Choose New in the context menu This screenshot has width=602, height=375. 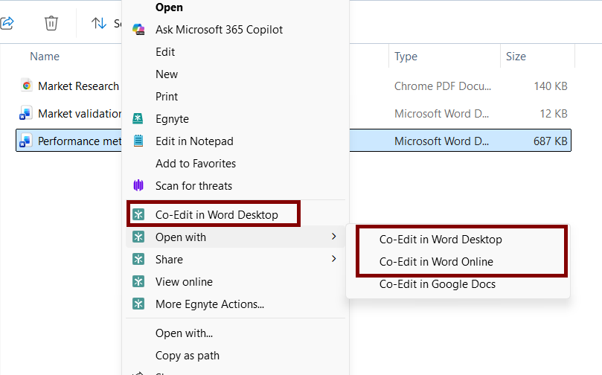(167, 74)
